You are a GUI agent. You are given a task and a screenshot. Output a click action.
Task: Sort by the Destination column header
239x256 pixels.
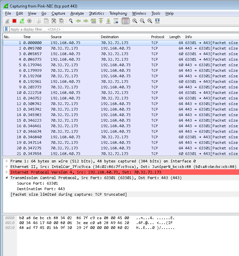[125, 37]
